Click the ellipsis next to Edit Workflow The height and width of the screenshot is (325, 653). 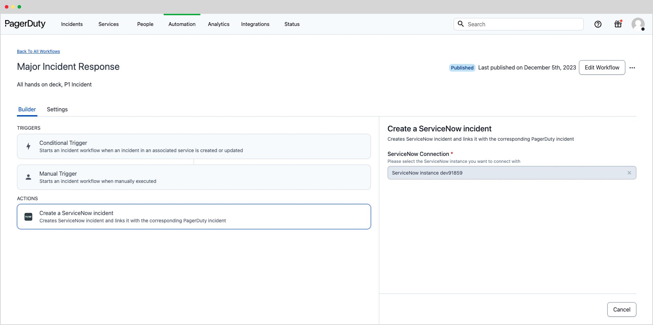pos(633,67)
